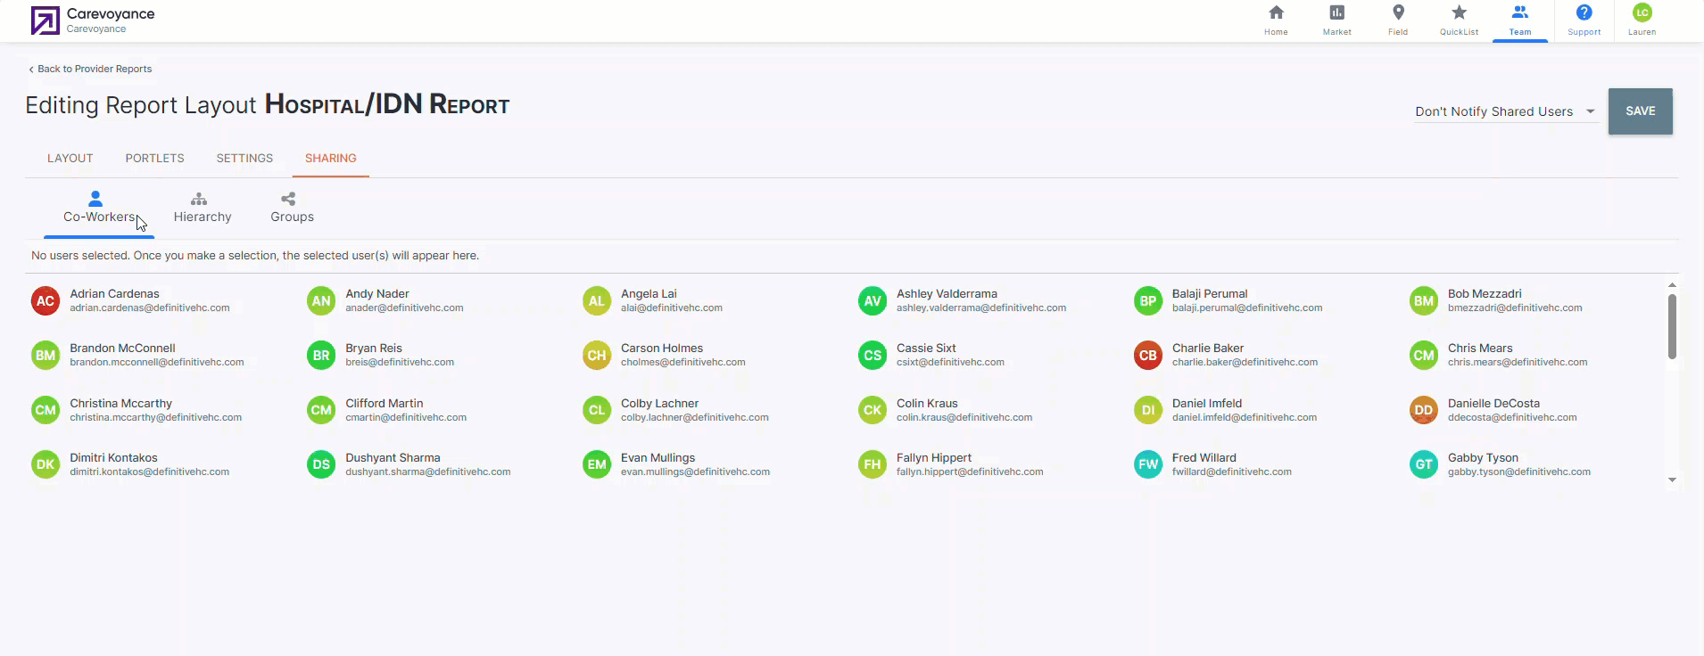Click the Christina Mccarthy name
This screenshot has width=1704, height=656.
(121, 404)
